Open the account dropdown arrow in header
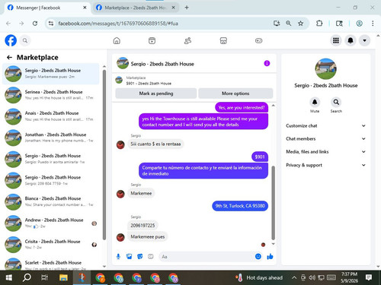This screenshot has width=381, height=285. [364, 40]
